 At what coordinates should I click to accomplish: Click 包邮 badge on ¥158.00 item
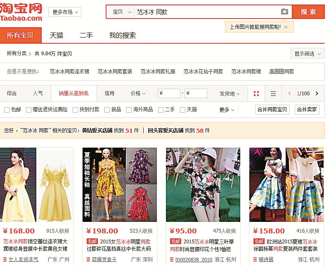click(259, 242)
